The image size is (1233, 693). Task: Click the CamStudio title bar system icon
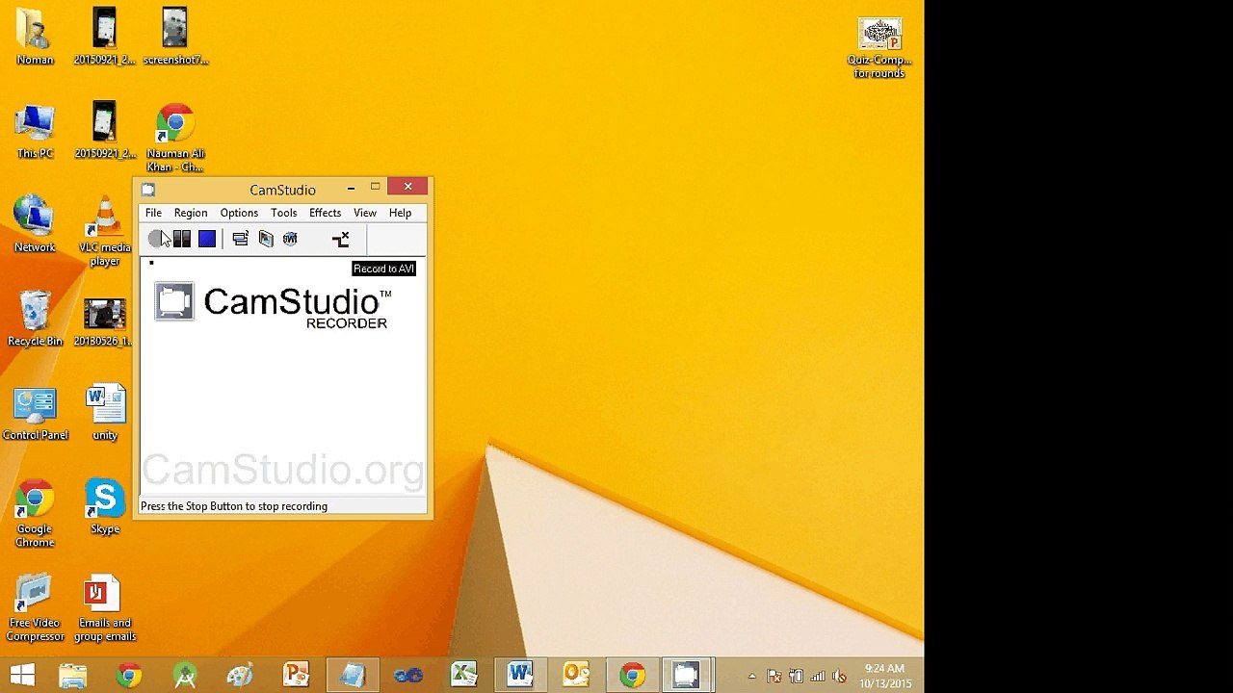pyautogui.click(x=148, y=190)
